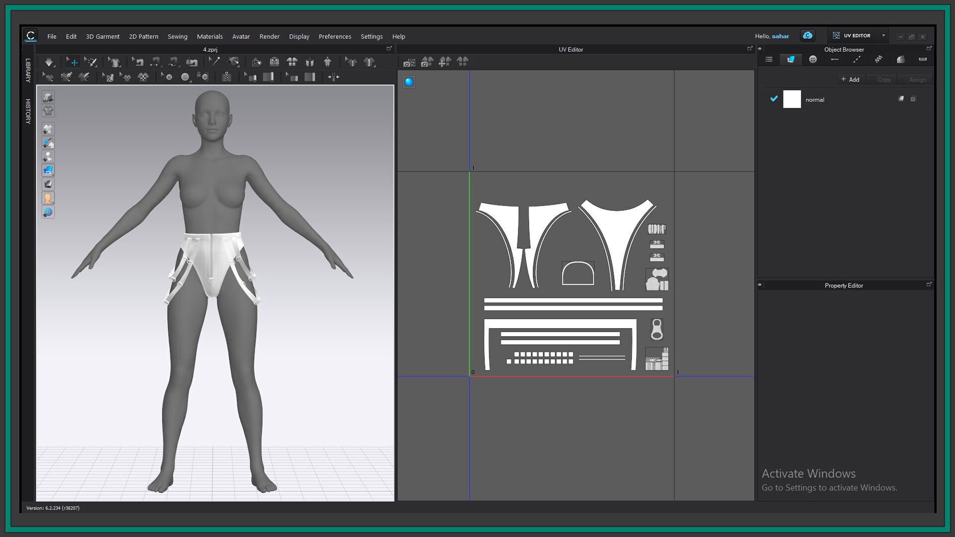
Task: Click the UV snapshot camera icon
Action: (x=409, y=62)
